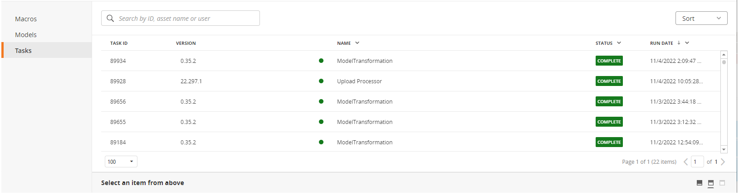The width and height of the screenshot is (739, 195).
Task: Click the minimize details panel icon
Action: pos(700,183)
